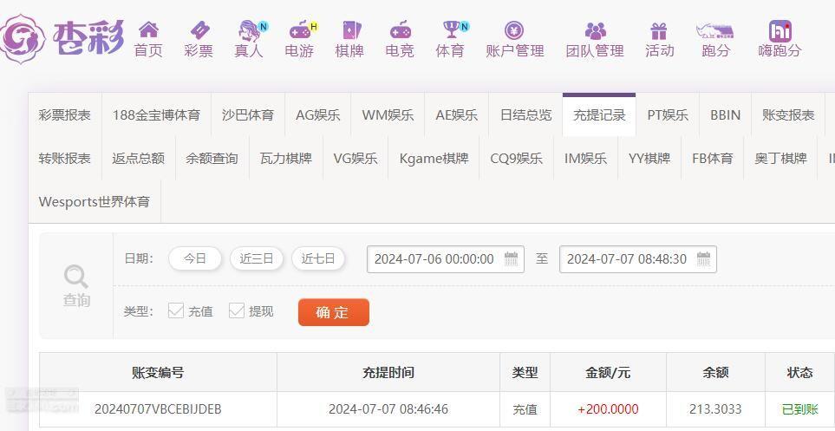Toggle the 充值 type checkbox
Screen dimensions: 835x431
point(176,310)
